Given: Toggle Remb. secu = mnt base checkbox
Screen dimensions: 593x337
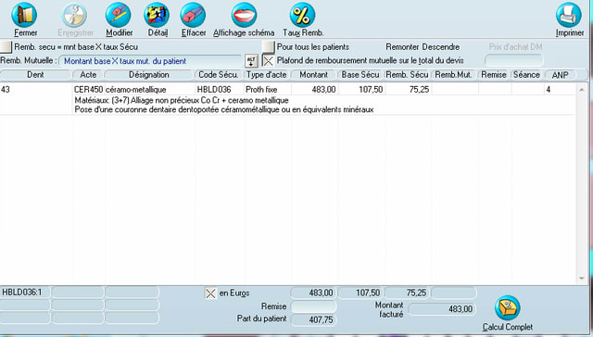Looking at the screenshot, I should click(x=6, y=47).
